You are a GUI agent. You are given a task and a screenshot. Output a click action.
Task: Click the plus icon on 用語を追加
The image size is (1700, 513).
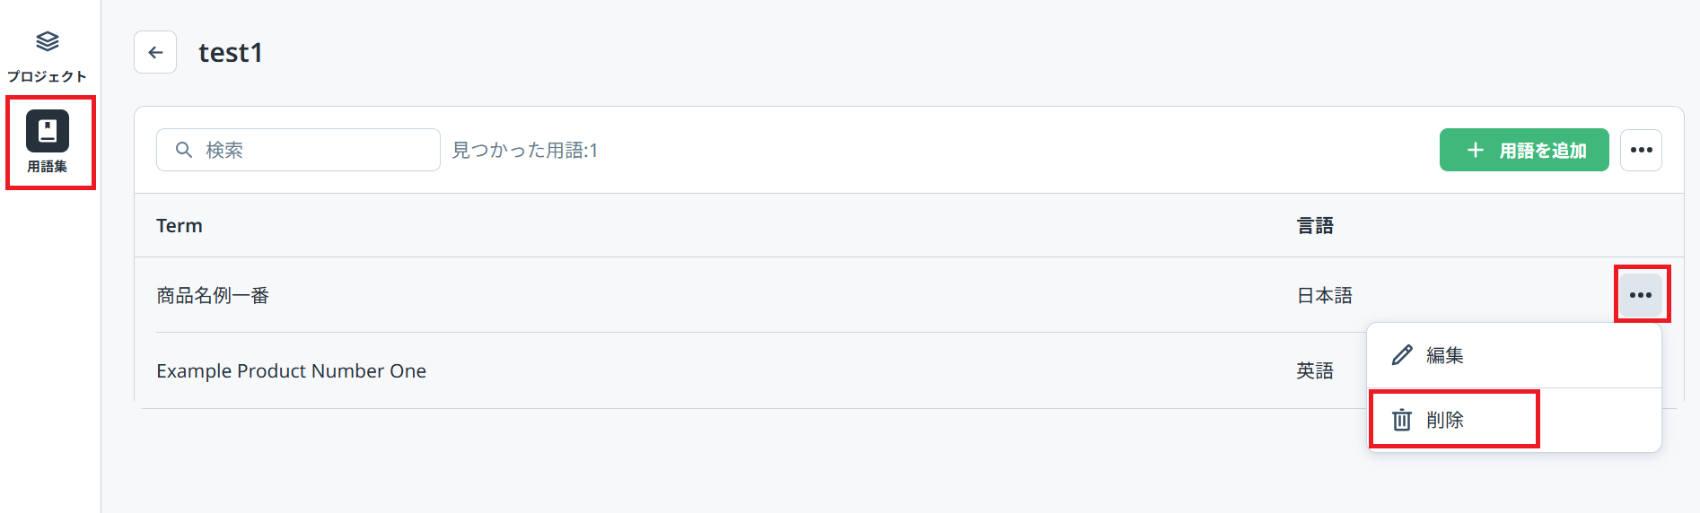point(1475,151)
